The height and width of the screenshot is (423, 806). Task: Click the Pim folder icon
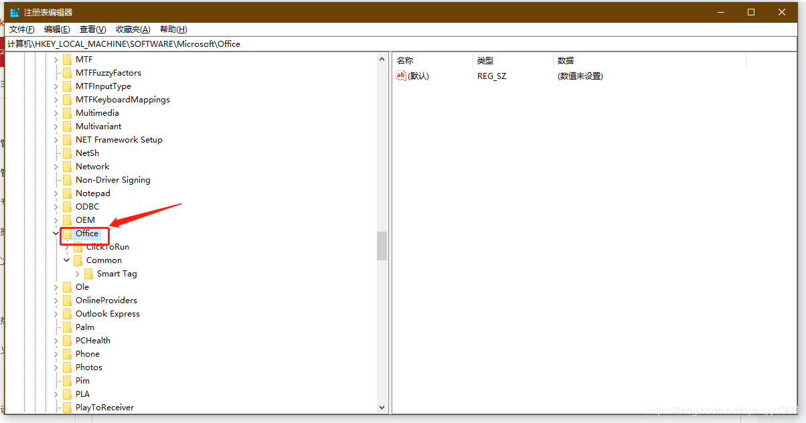tap(67, 381)
